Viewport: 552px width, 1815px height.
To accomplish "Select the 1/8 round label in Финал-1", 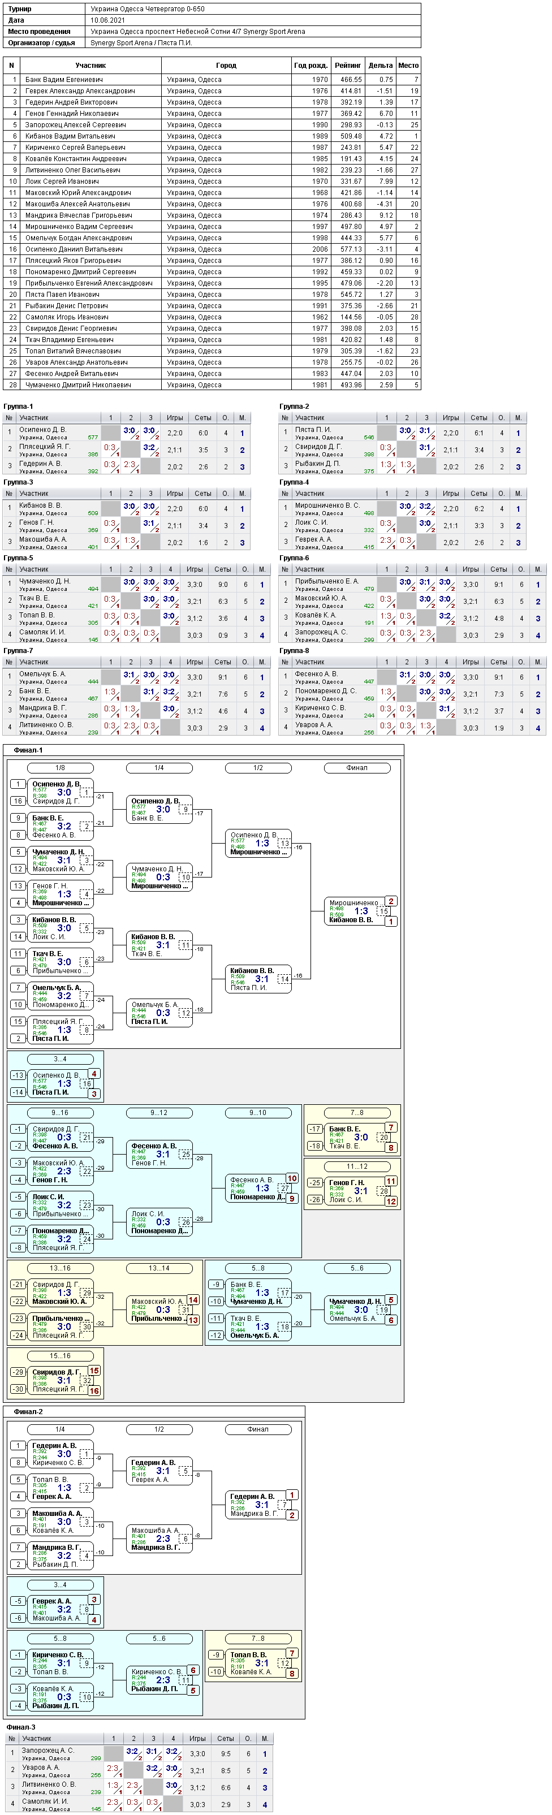I will [x=60, y=768].
